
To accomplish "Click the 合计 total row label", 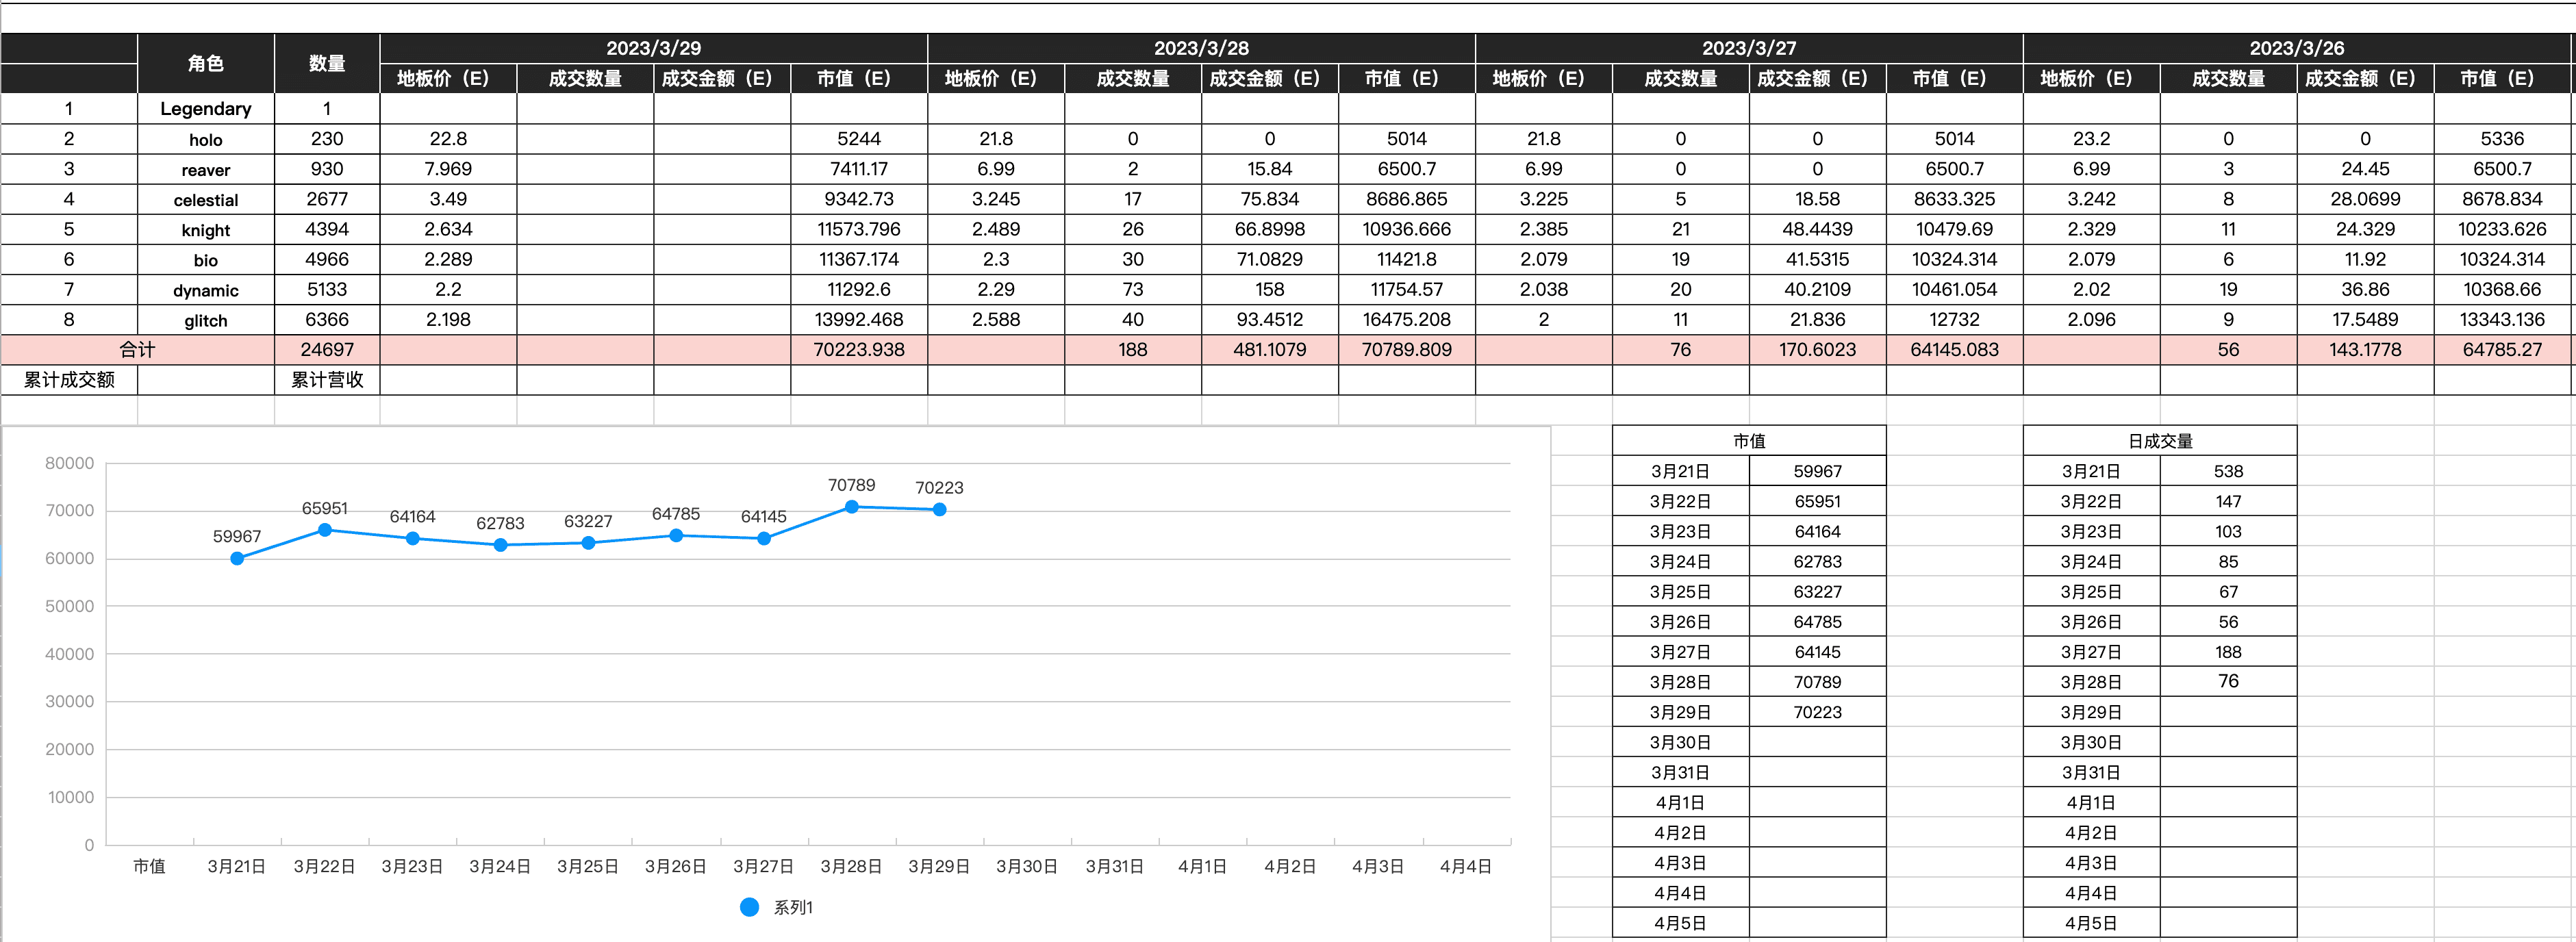I will pos(138,350).
